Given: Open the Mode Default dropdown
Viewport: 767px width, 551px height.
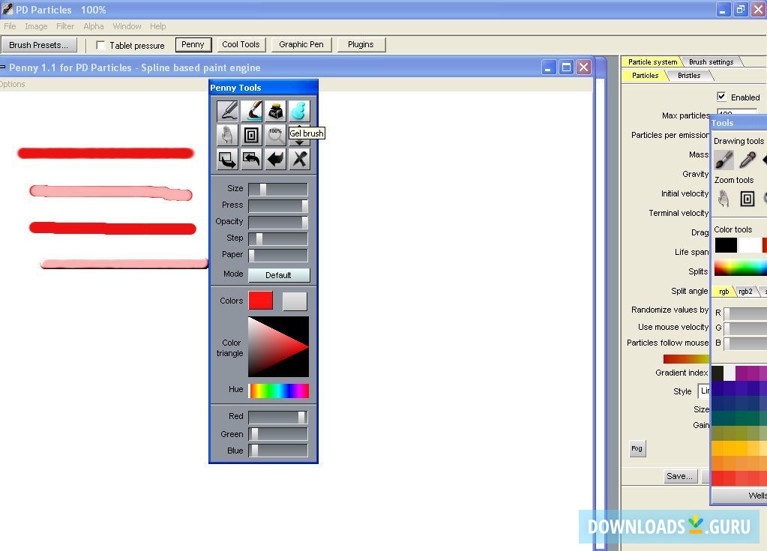Looking at the screenshot, I should tap(279, 275).
